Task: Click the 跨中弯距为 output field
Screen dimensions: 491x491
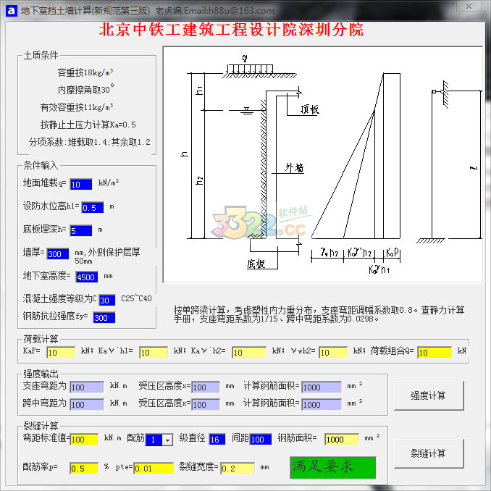Action: 87,405
